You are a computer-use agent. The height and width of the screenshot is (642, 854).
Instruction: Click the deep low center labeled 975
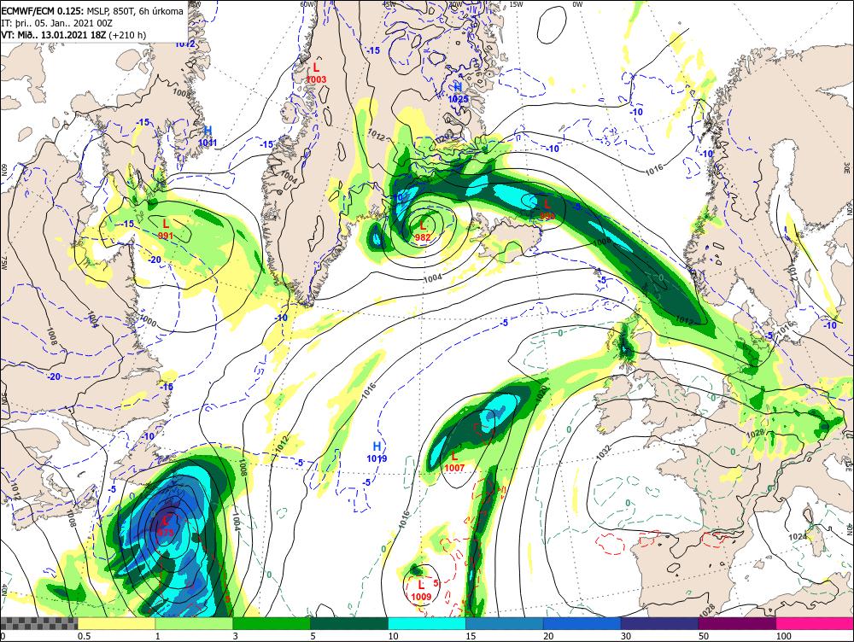coord(165,527)
